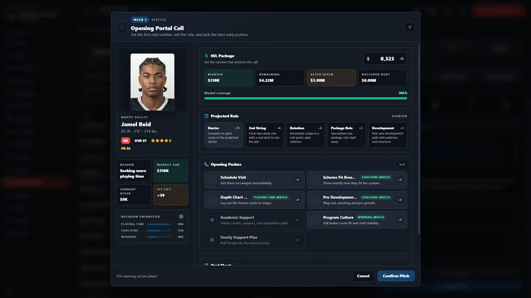Click the PLAYING TIME MATCH tag

(270, 197)
